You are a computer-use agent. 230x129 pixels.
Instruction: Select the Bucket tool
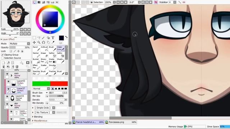pyautogui.click(x=36, y=61)
